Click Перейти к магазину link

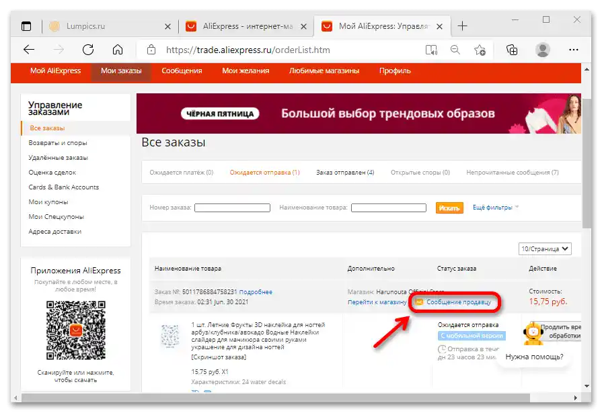pyautogui.click(x=377, y=302)
